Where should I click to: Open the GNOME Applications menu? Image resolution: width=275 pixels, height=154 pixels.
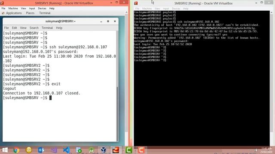click(x=14, y=13)
